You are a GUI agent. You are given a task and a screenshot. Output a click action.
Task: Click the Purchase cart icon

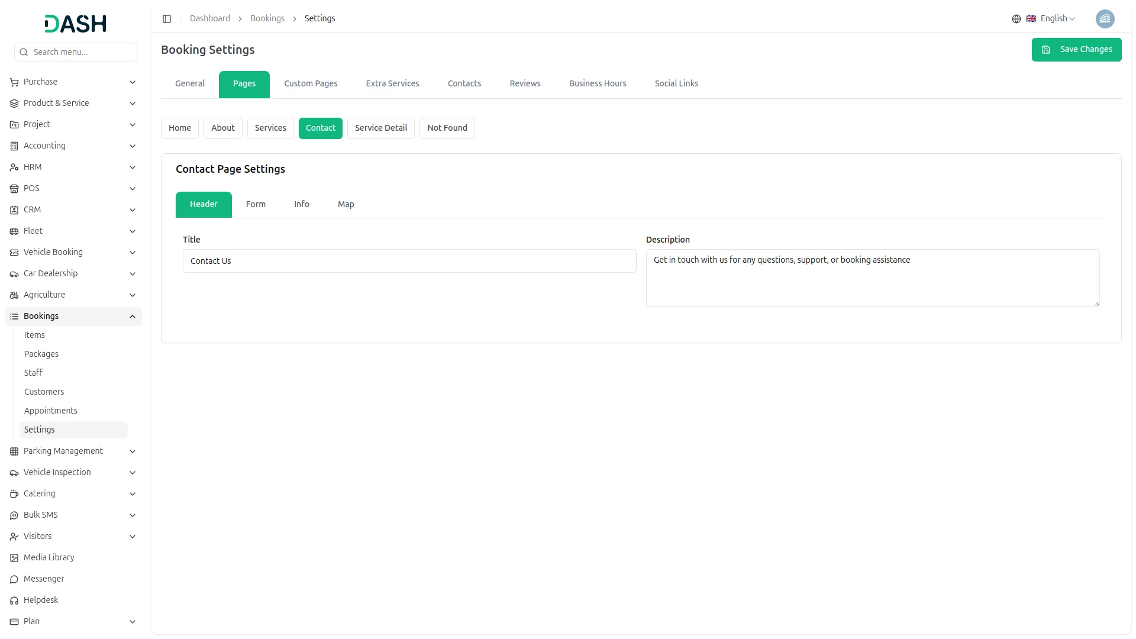tap(14, 82)
